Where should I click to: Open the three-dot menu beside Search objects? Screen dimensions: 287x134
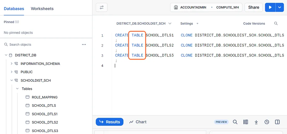[84, 44]
